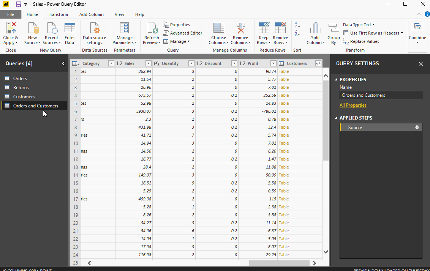430x271 pixels.
Task: Click the horizontal scrollbar thumb
Action: [279, 263]
